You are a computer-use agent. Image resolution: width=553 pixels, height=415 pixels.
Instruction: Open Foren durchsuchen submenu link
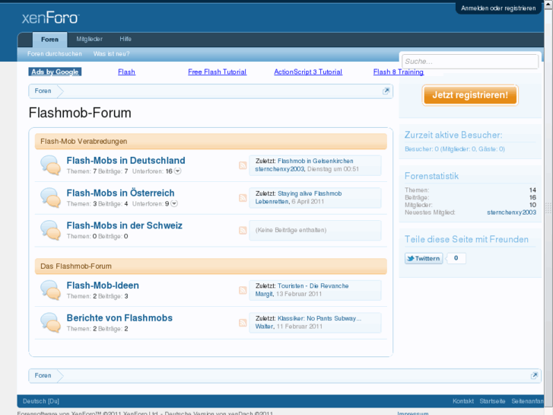point(55,54)
